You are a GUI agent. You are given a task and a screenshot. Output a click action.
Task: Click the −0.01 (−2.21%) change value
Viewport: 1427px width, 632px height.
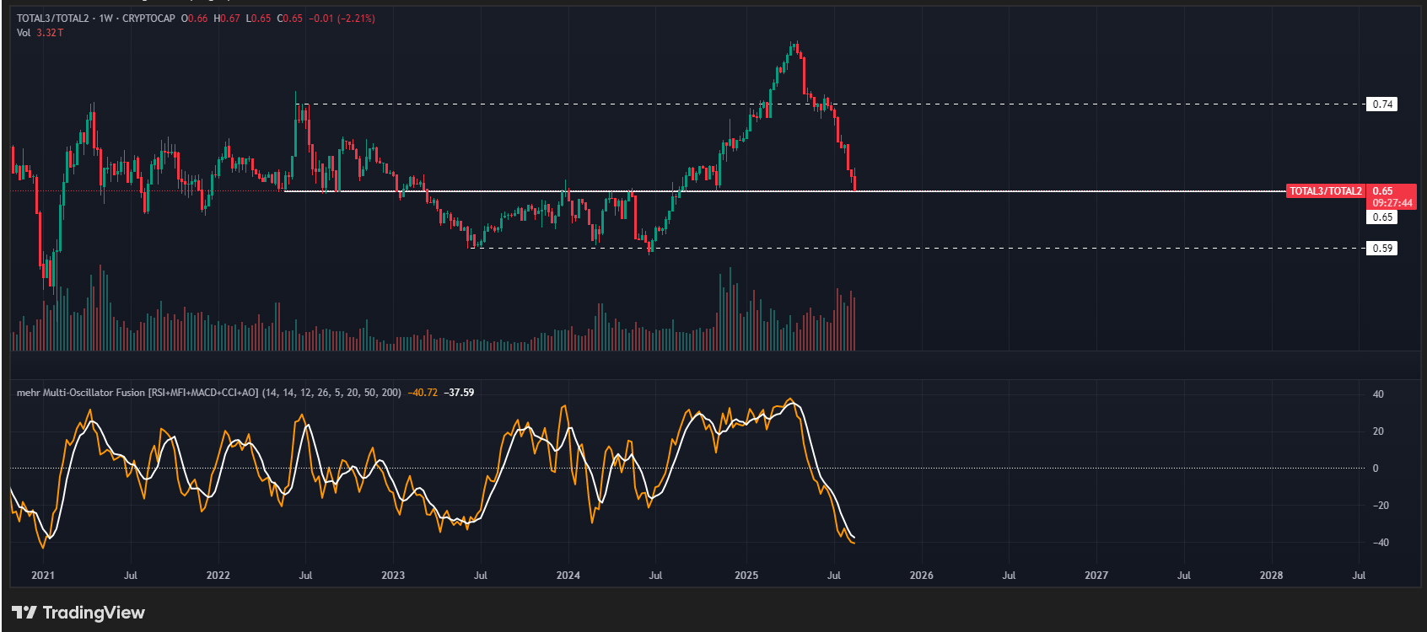(342, 19)
